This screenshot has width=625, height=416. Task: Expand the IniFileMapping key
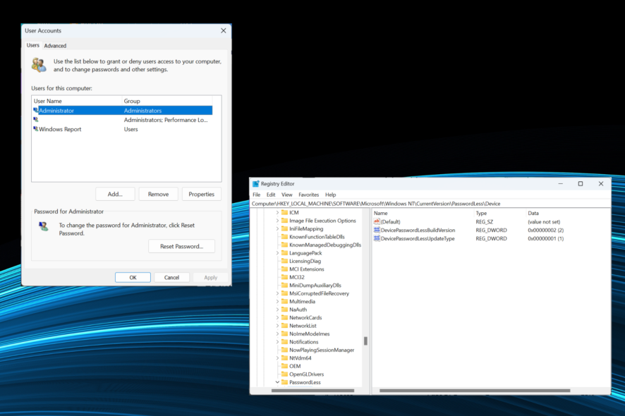(277, 228)
